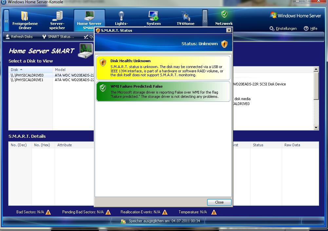
Task: Click the Status Unknown shield icon
Action: (224, 44)
